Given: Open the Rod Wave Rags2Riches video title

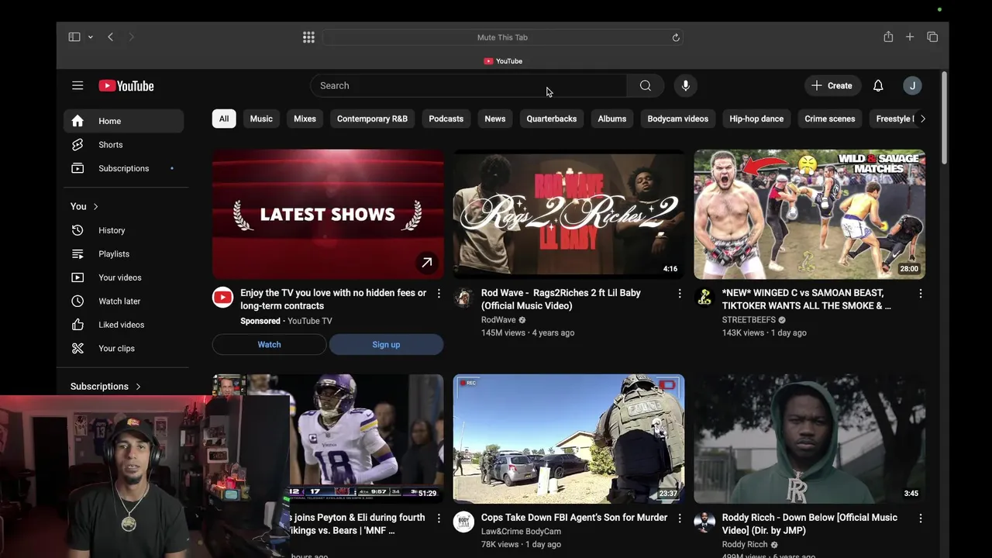Looking at the screenshot, I should pyautogui.click(x=561, y=299).
